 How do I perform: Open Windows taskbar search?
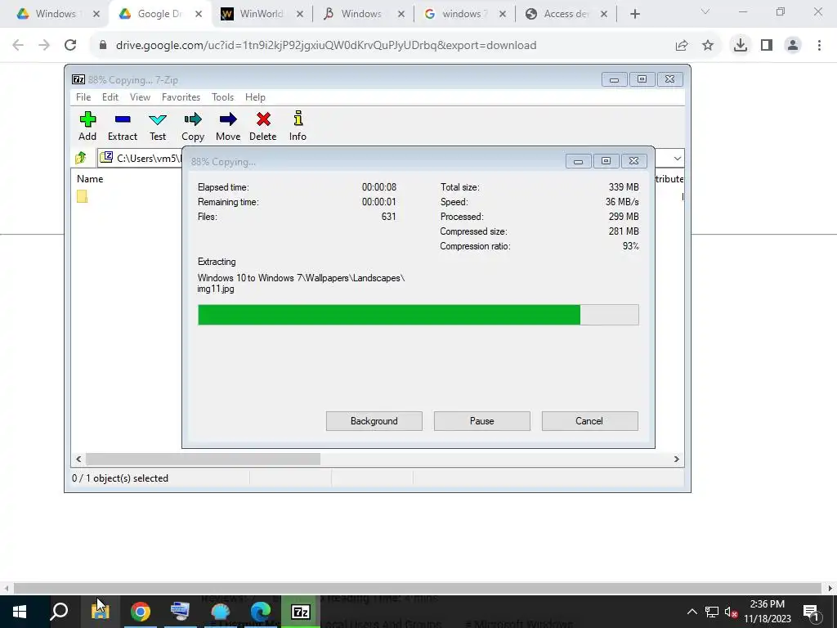coord(59,612)
